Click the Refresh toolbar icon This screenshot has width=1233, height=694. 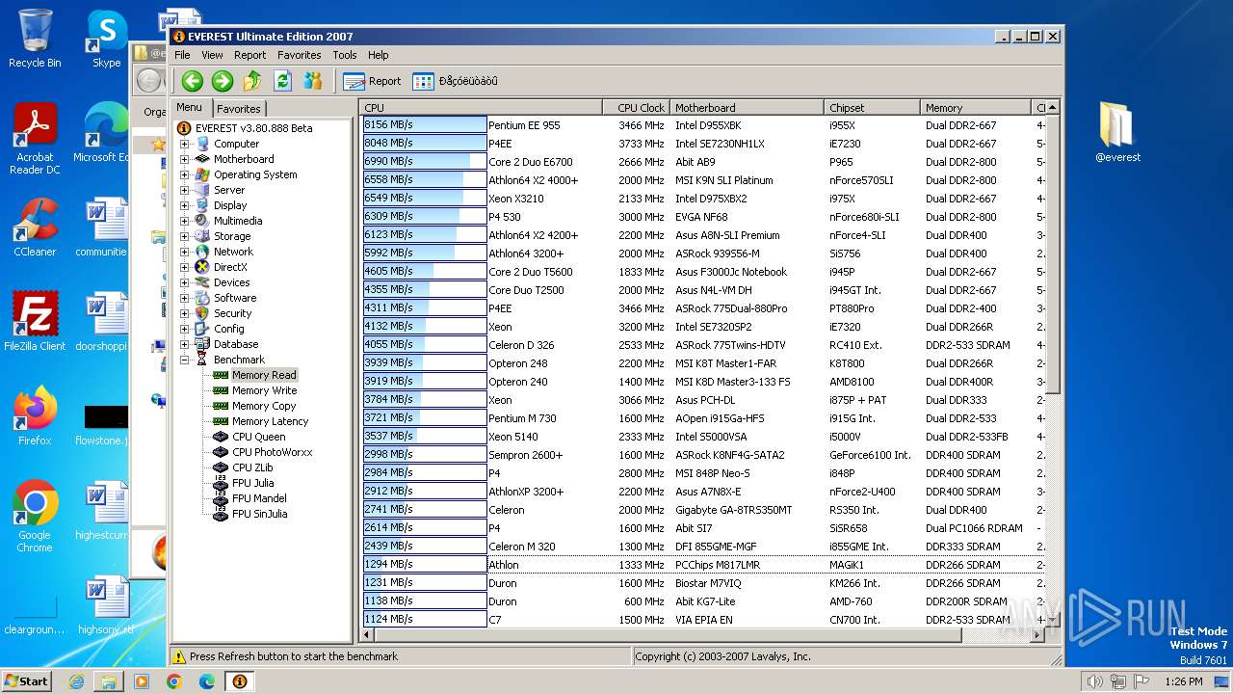coord(282,81)
